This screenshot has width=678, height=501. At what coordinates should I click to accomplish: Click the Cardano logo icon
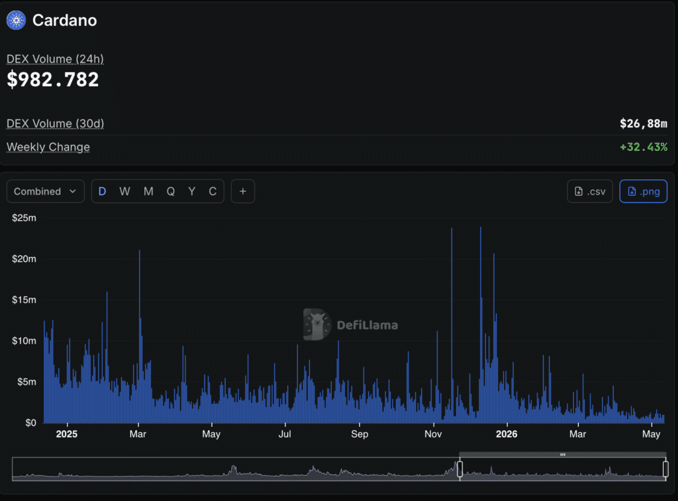click(x=16, y=21)
